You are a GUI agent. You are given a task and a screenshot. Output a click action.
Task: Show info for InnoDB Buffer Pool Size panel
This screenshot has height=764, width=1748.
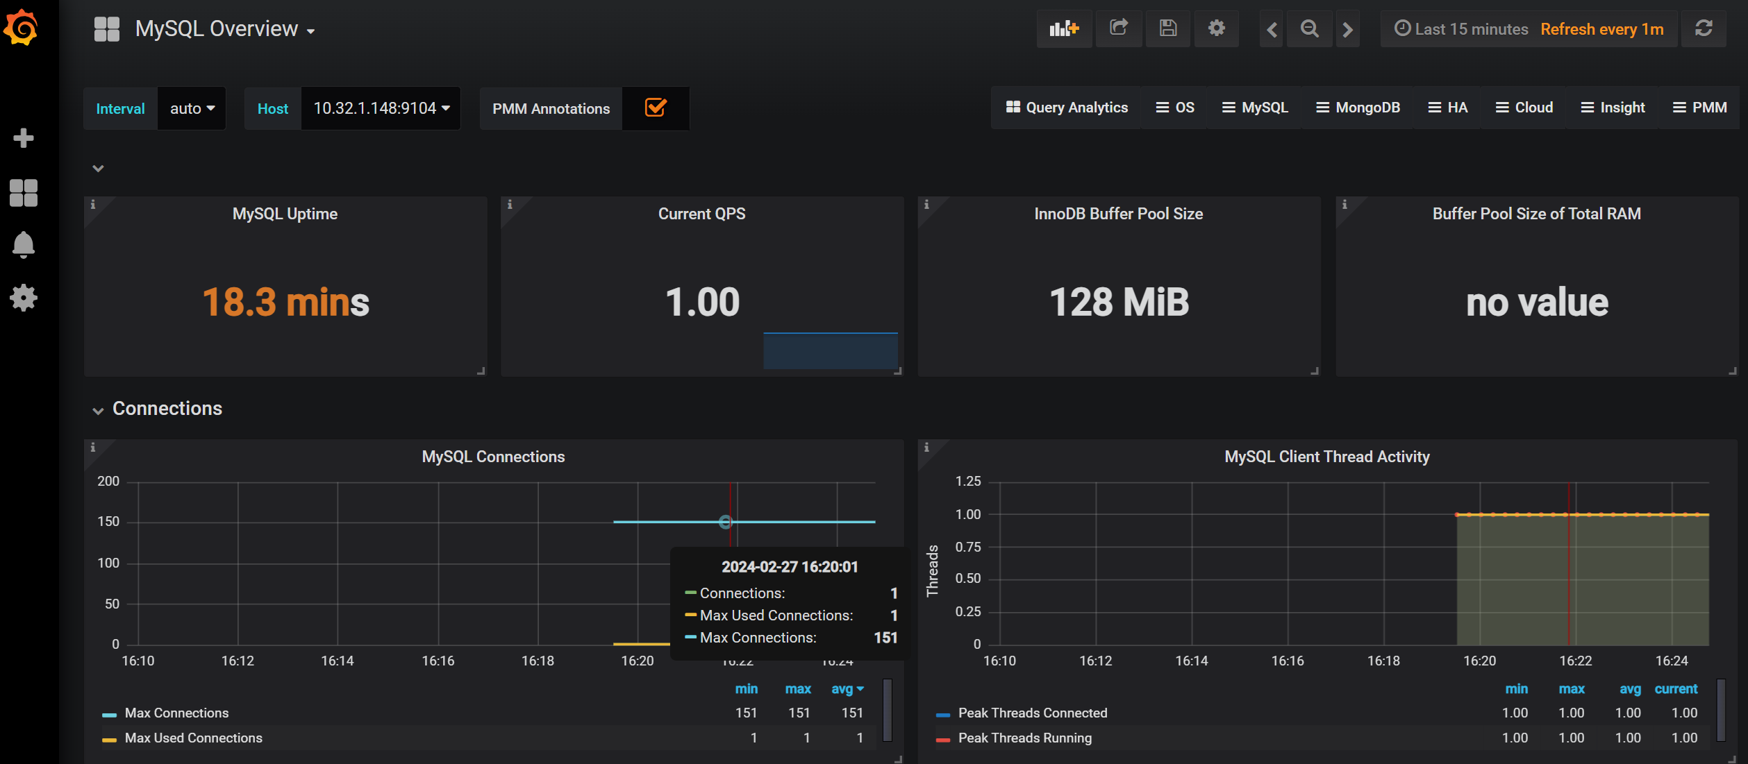pos(926,205)
